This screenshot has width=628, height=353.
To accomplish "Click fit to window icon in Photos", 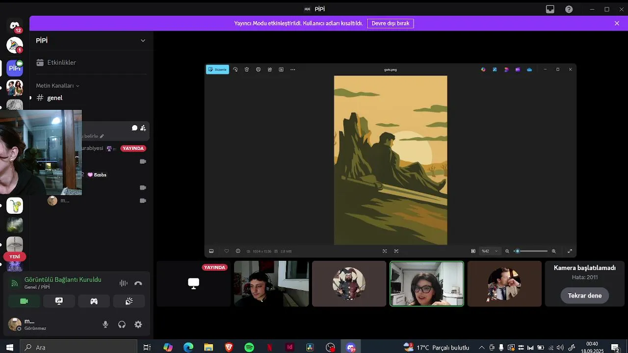I will pyautogui.click(x=385, y=251).
